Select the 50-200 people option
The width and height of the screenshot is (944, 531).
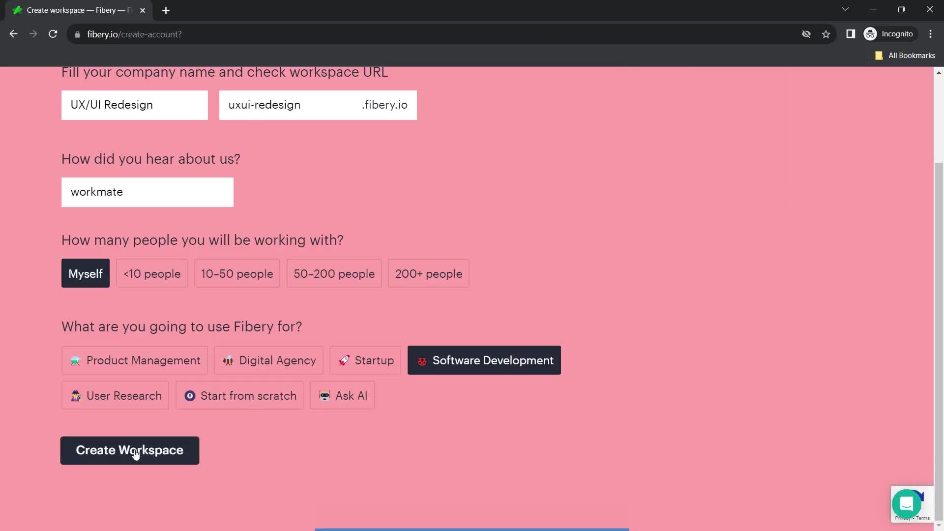point(334,273)
